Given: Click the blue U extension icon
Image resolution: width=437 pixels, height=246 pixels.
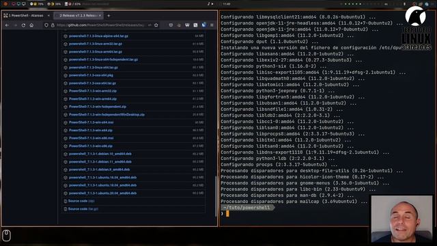Looking at the screenshot, I should point(203,25).
